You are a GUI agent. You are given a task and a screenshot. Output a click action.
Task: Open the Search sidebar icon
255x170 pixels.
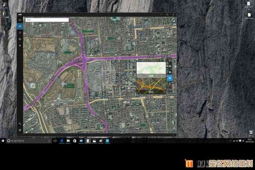click(x=20, y=33)
